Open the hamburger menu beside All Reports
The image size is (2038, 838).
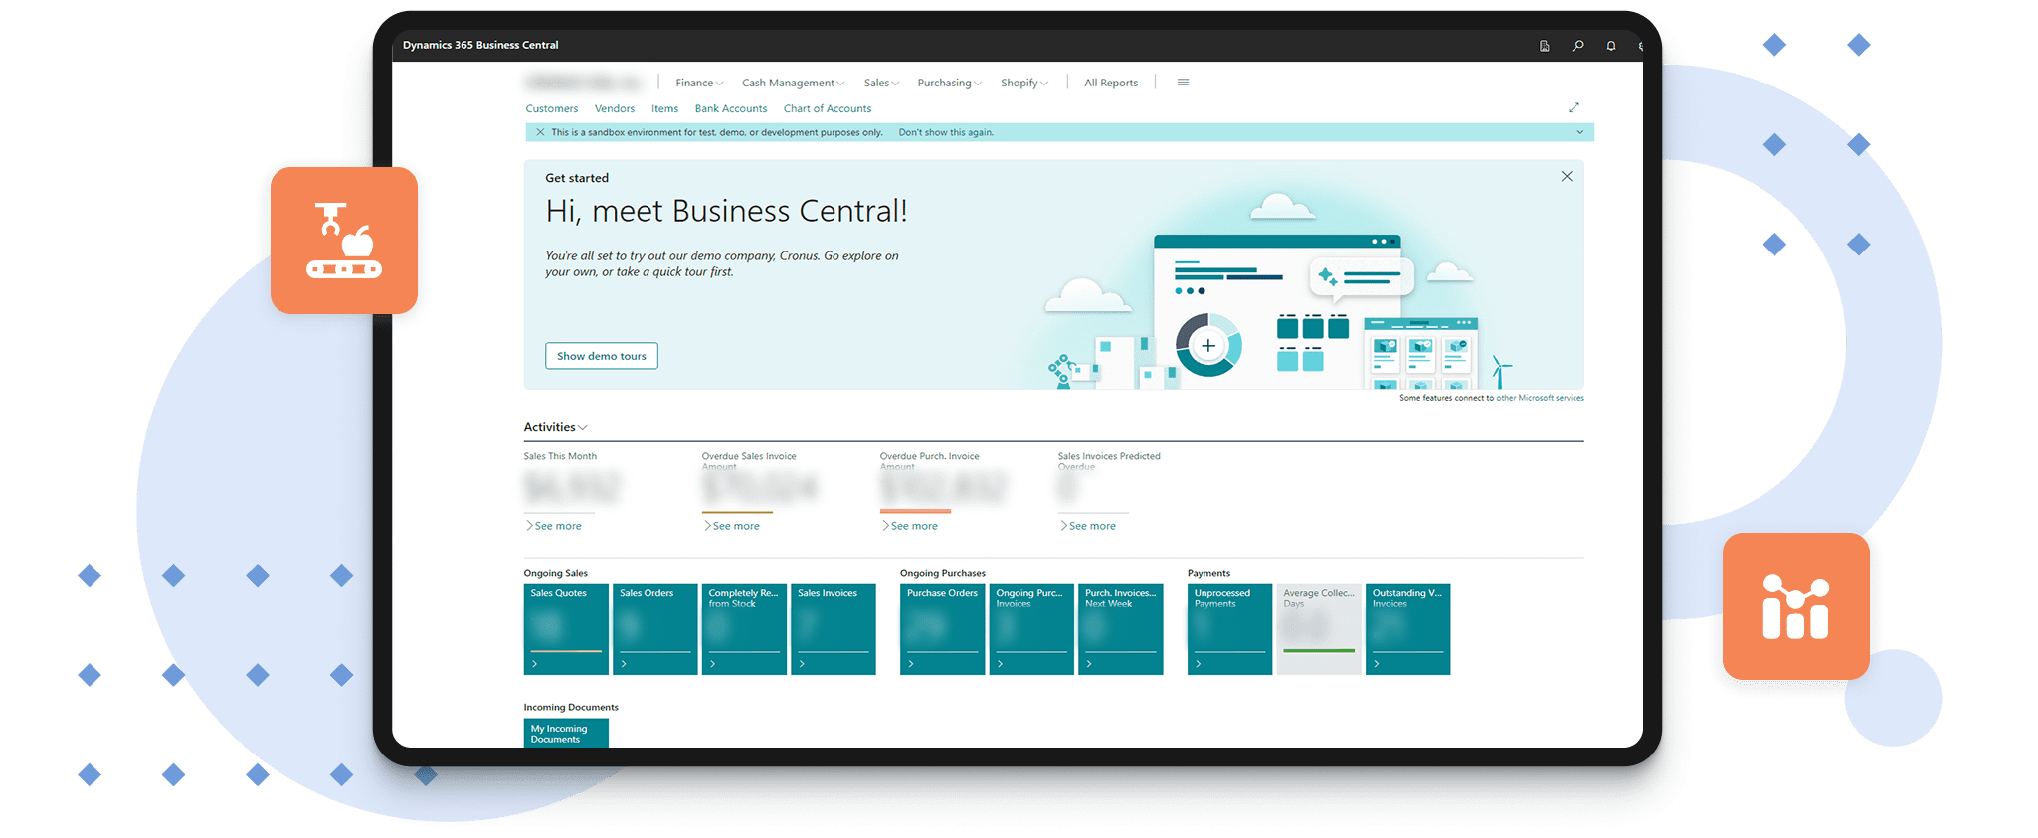[x=1183, y=83]
